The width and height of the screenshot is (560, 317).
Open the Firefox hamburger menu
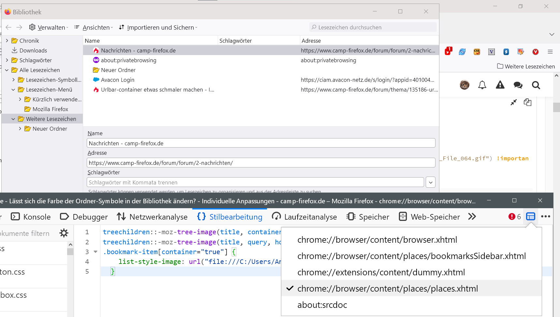550,52
